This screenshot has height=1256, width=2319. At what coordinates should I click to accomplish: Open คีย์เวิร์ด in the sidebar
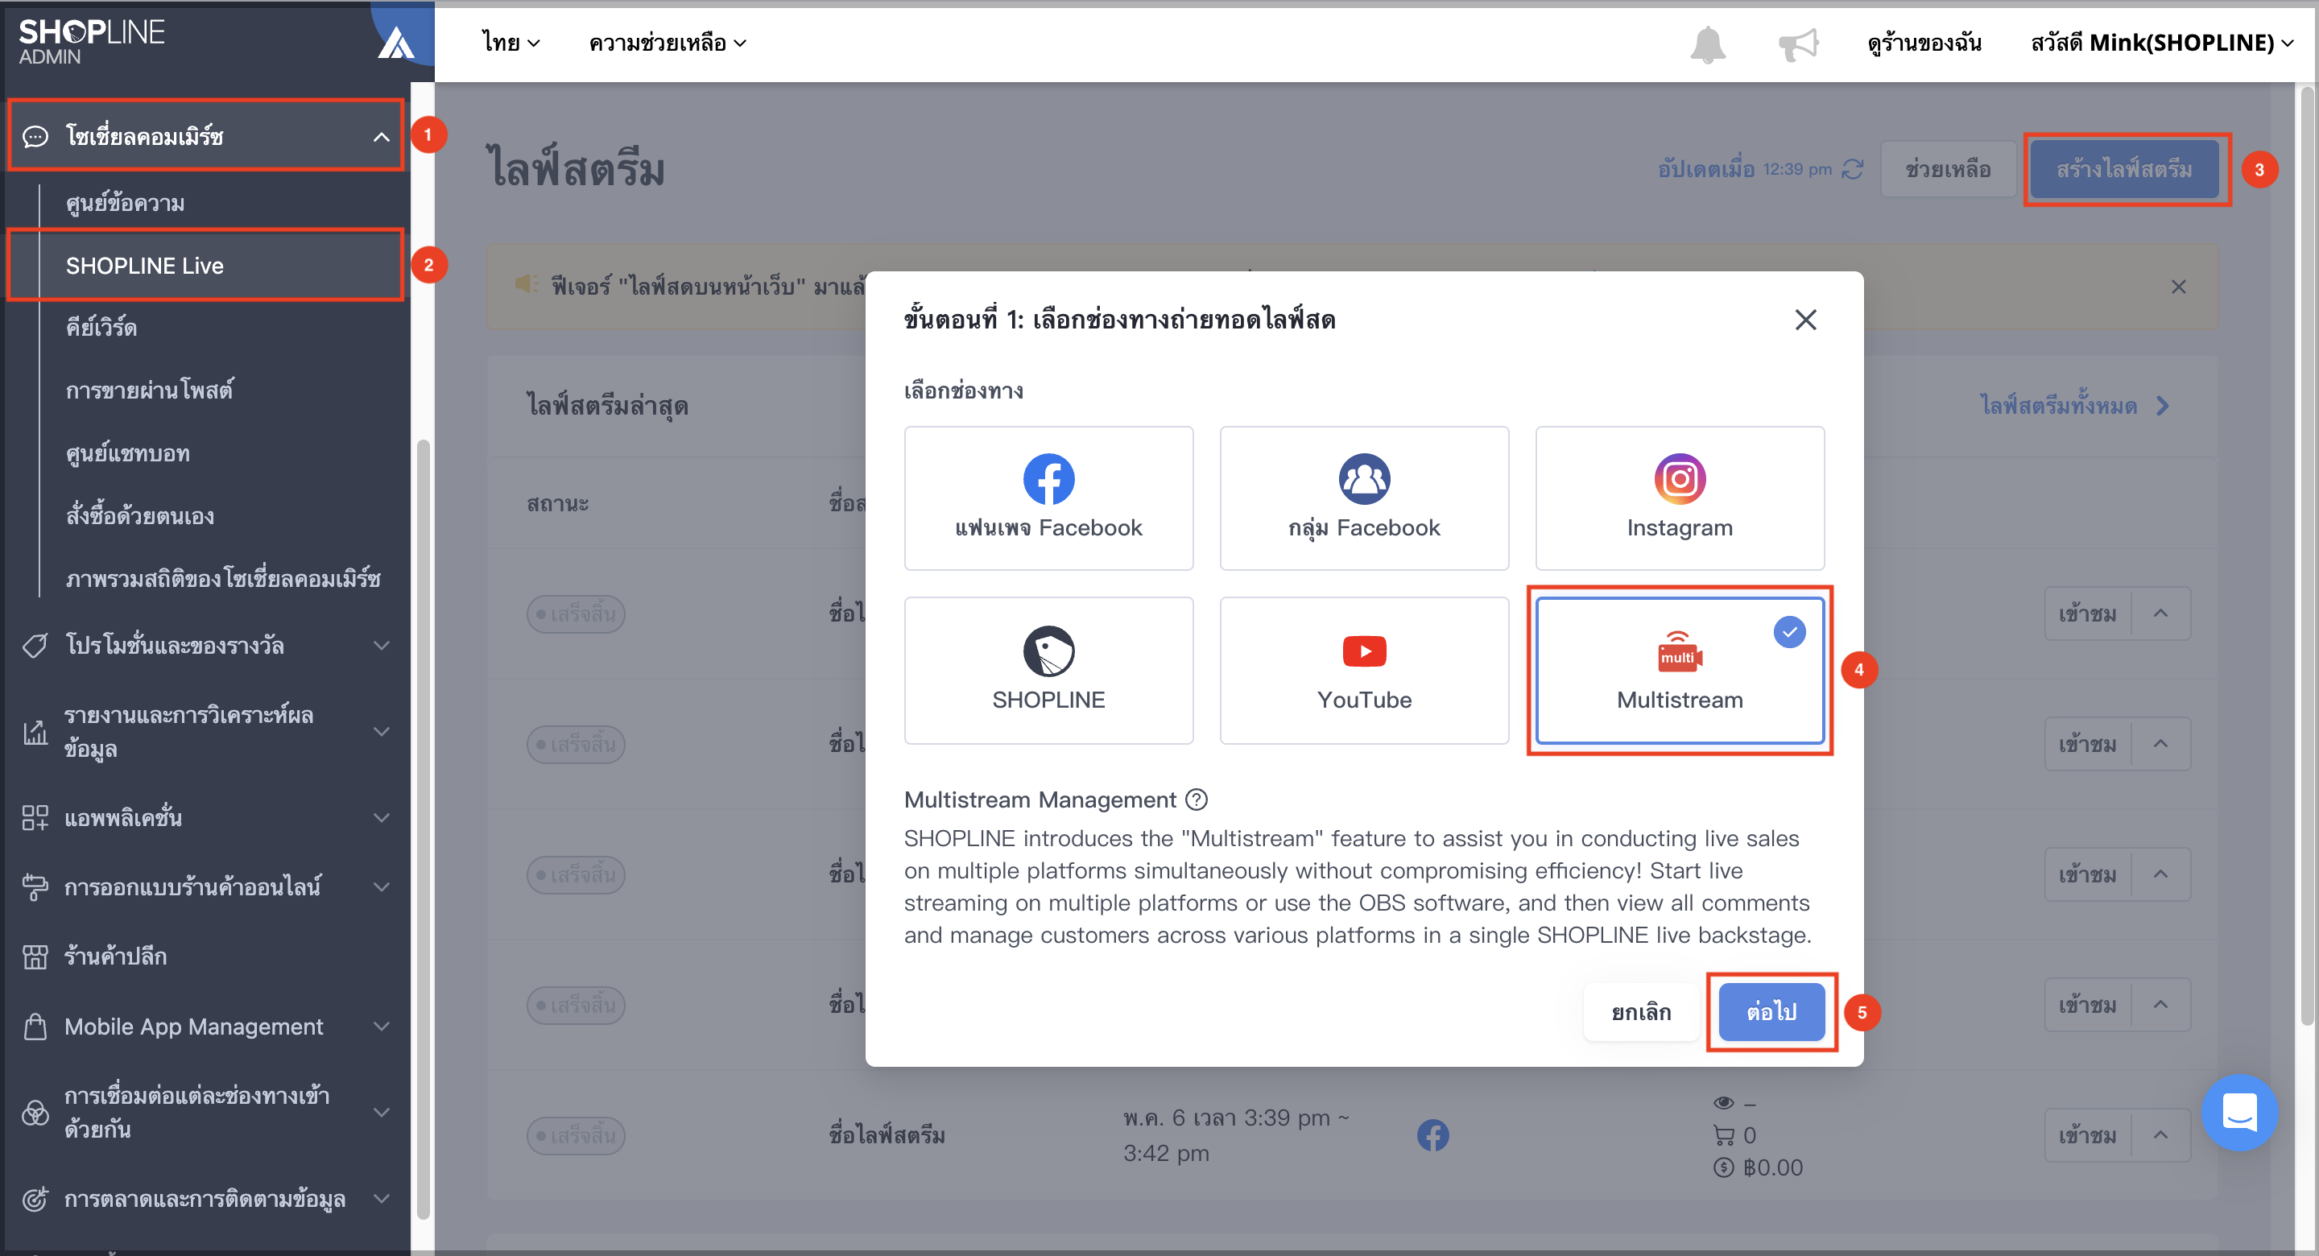[x=101, y=328]
